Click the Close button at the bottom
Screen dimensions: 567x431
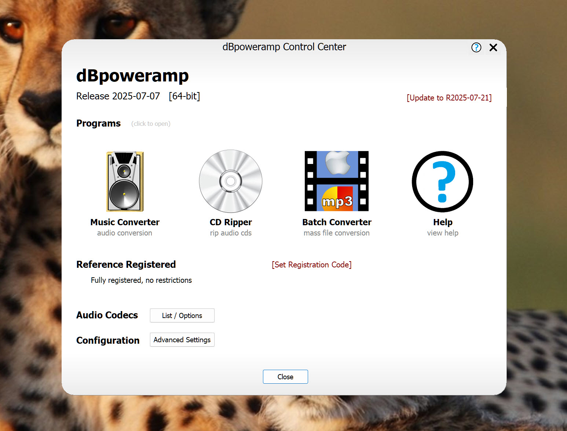coord(285,377)
